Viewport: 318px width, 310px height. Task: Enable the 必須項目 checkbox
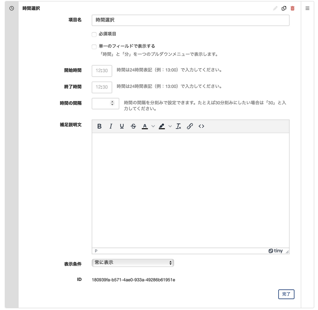(x=94, y=34)
